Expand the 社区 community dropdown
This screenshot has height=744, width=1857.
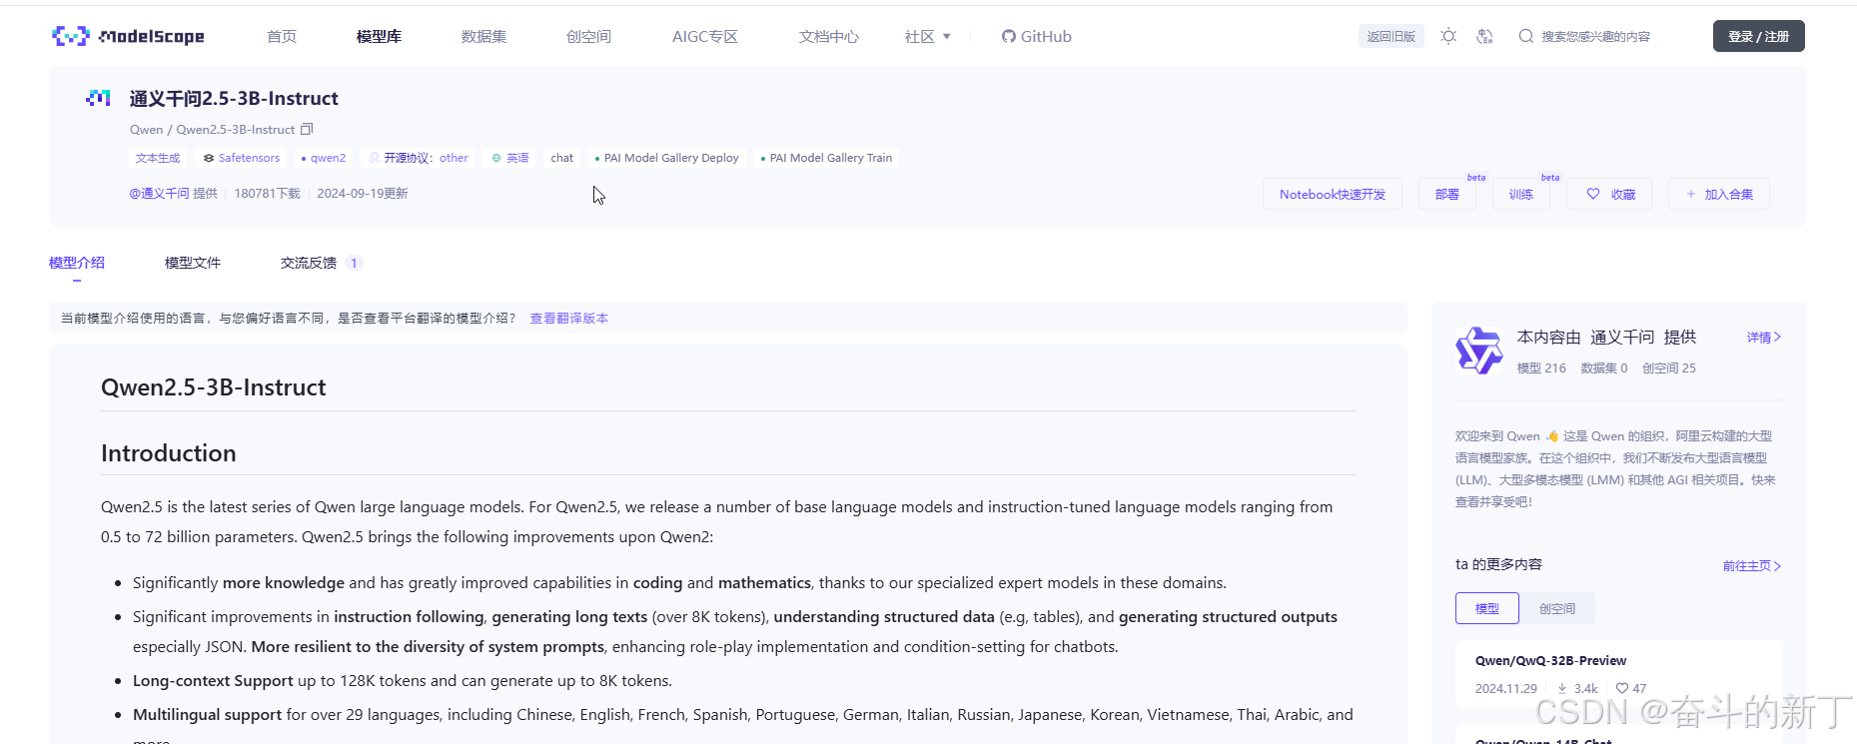pyautogui.click(x=927, y=37)
